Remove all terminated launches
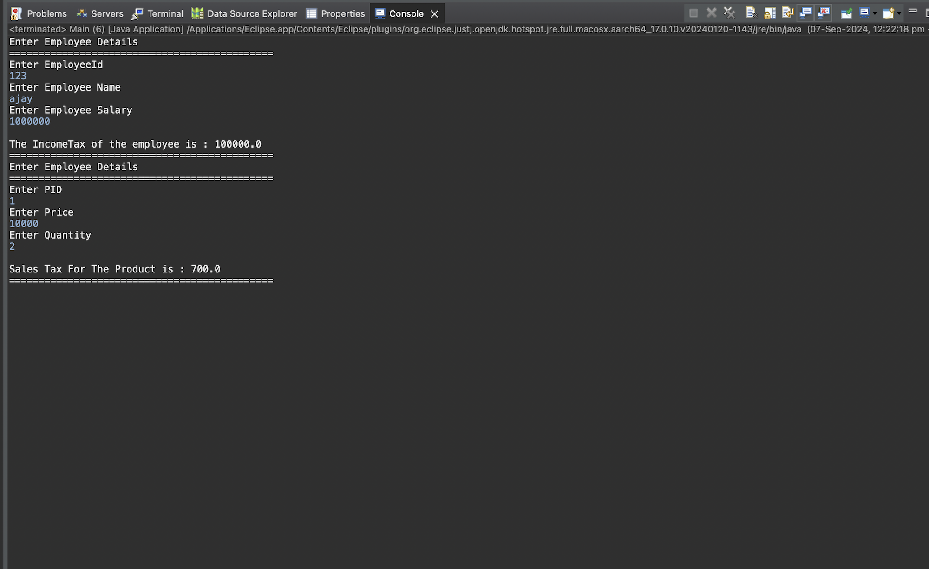 pyautogui.click(x=729, y=13)
